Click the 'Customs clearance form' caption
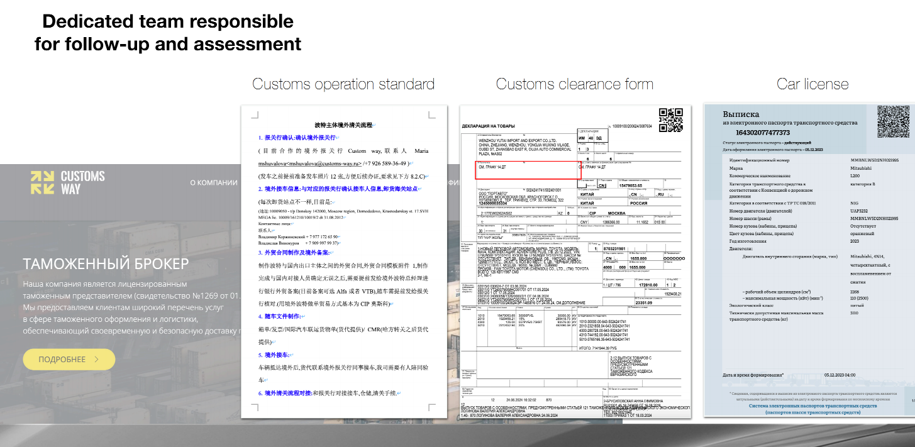This screenshot has height=447, width=915. 574,84
